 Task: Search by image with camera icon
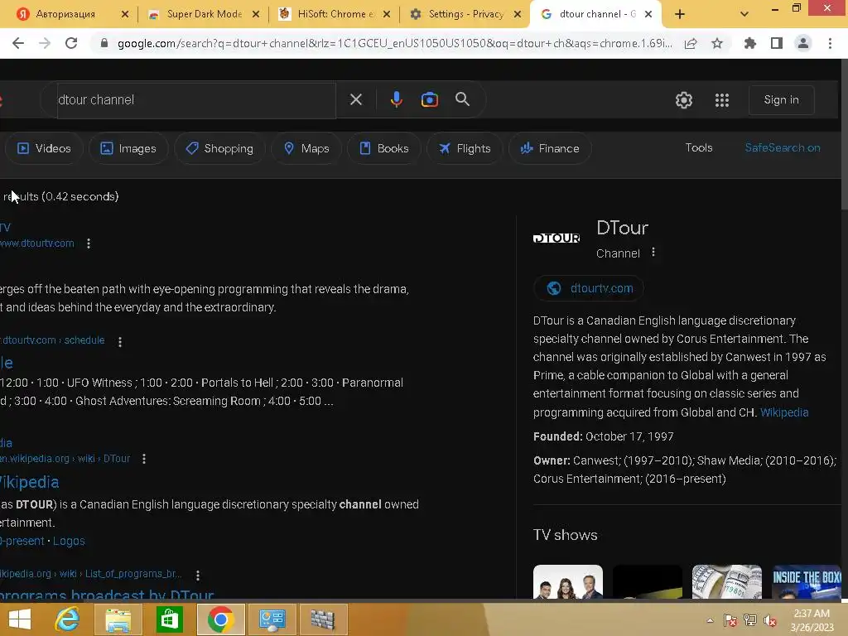coord(430,99)
